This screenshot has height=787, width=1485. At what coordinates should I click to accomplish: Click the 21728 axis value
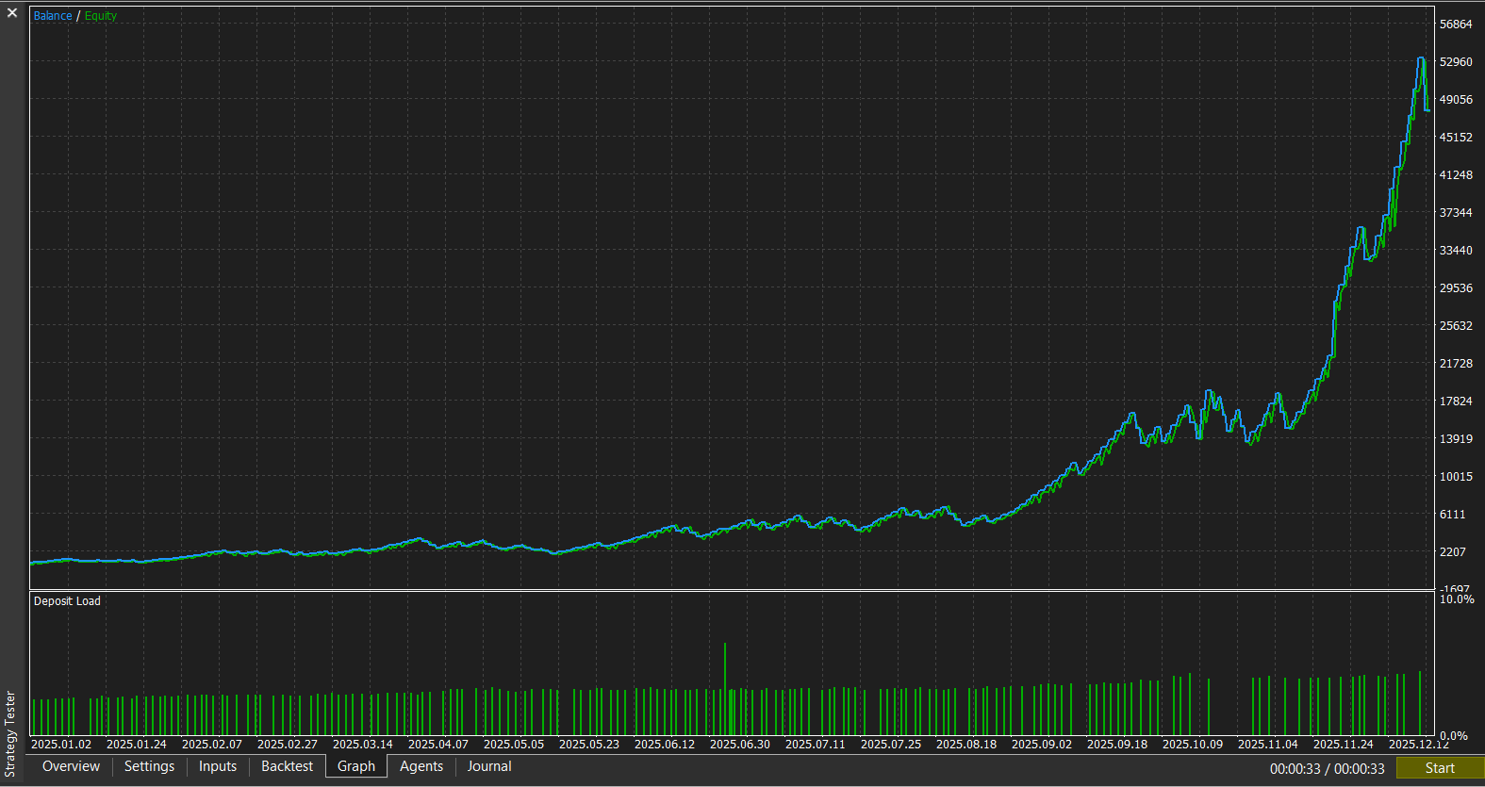tap(1456, 364)
